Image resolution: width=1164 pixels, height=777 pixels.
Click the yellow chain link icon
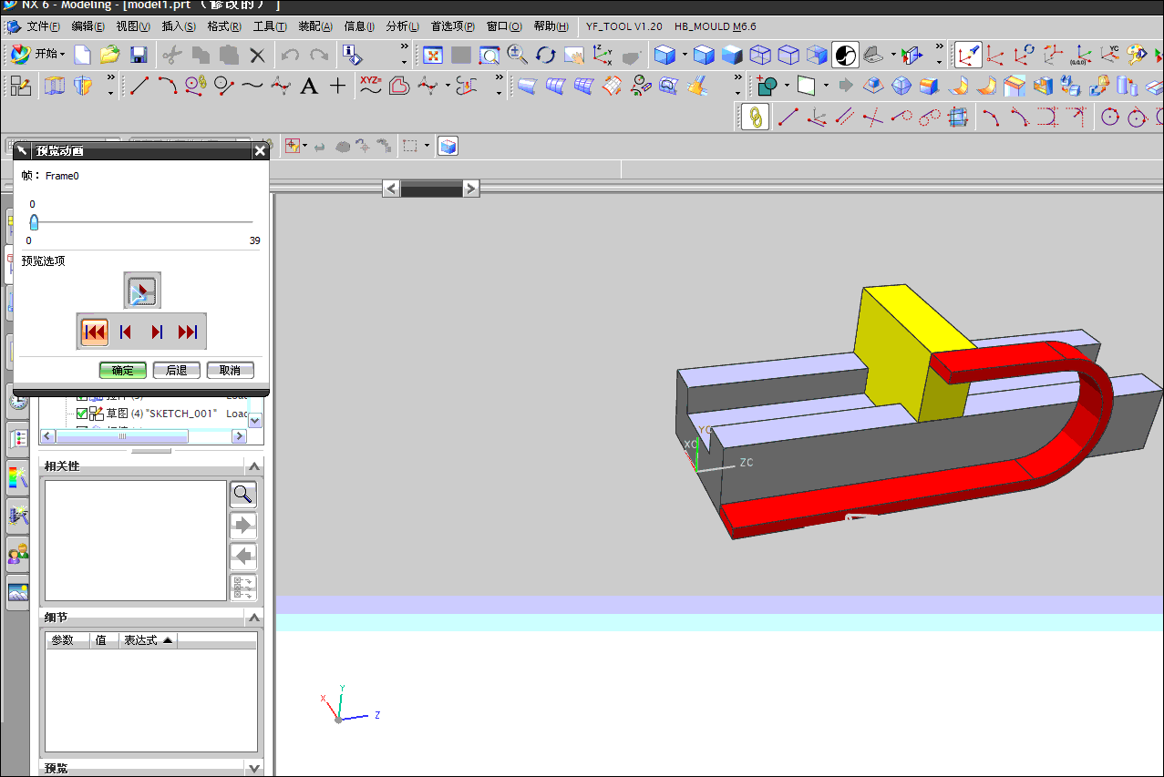(755, 117)
